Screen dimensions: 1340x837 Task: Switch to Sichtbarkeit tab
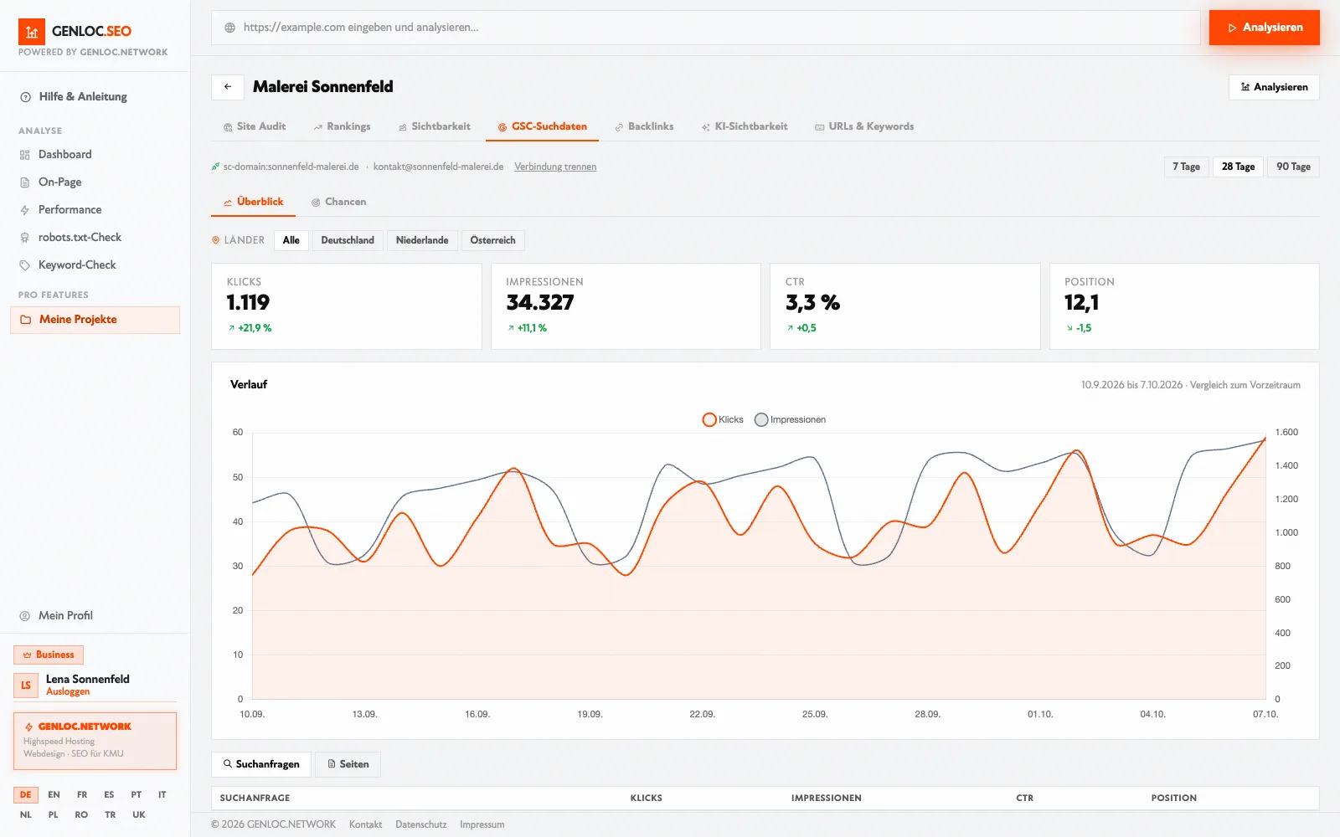tap(434, 127)
